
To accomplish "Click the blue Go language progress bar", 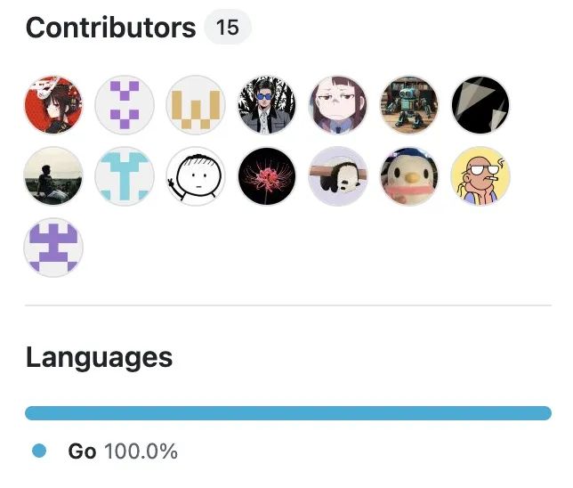I will [x=288, y=413].
